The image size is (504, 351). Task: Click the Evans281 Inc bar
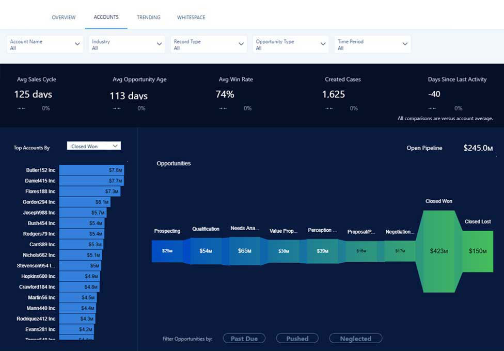(76, 329)
